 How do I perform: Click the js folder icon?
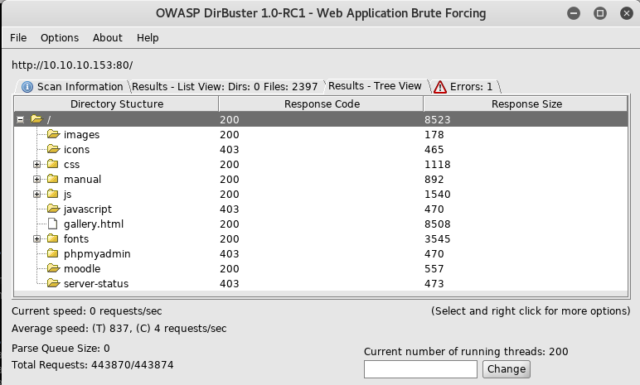click(x=53, y=194)
